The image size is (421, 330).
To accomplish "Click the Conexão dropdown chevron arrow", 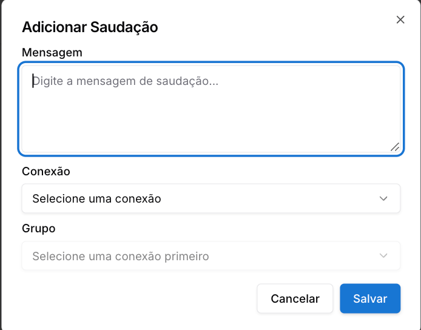I will [383, 198].
